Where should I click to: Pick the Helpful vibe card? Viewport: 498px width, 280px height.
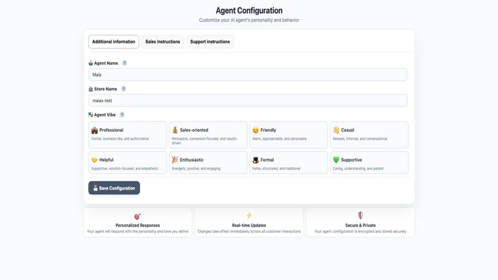pyautogui.click(x=128, y=162)
